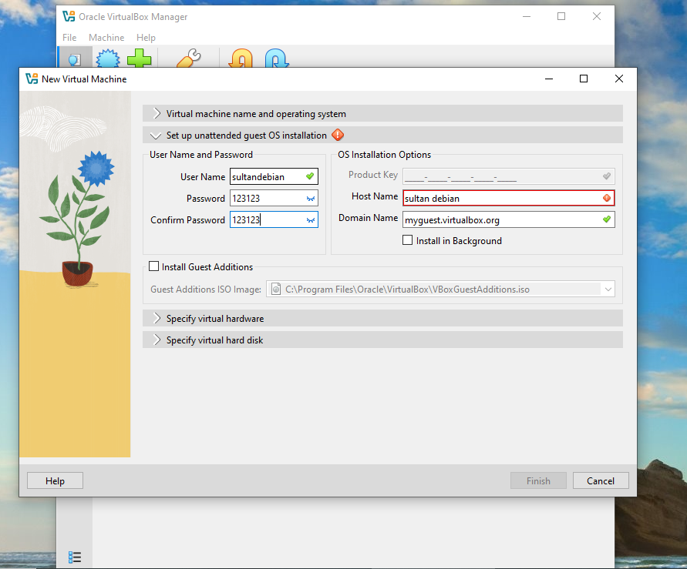
Task: Click the green plus Add machine icon
Action: coord(140,59)
